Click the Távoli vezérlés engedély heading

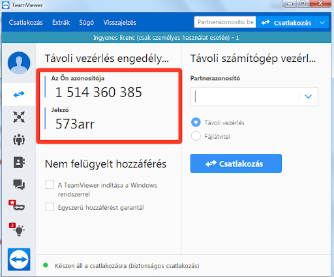click(x=107, y=59)
